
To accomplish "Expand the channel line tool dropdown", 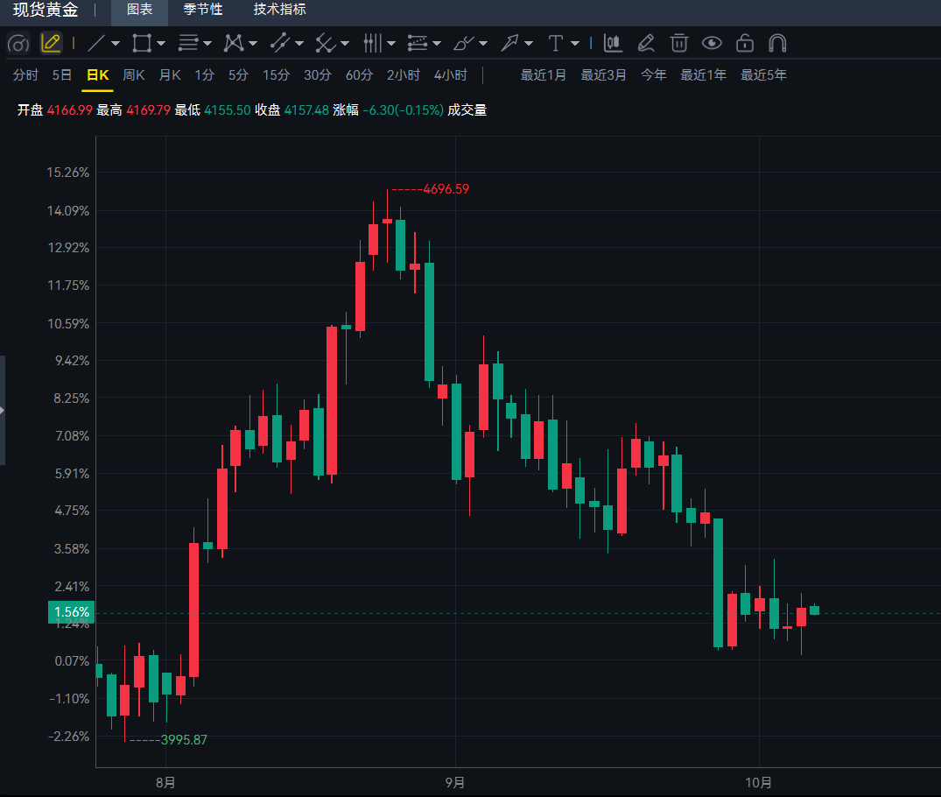I will 299,43.
